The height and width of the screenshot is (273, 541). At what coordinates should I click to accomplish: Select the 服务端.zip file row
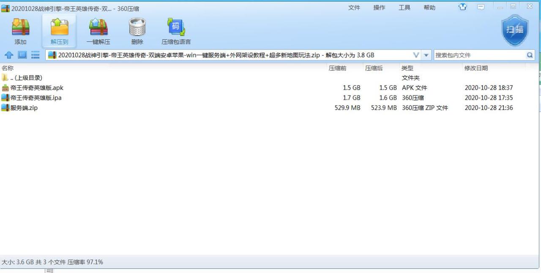[23, 108]
